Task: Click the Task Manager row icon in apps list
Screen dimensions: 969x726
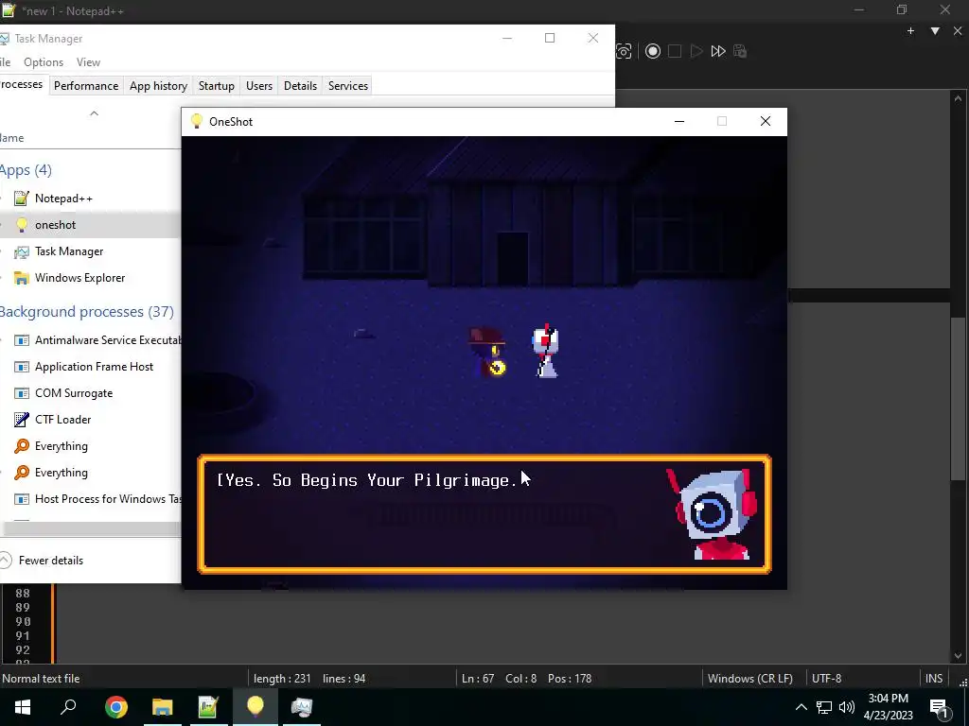Action: (22, 251)
